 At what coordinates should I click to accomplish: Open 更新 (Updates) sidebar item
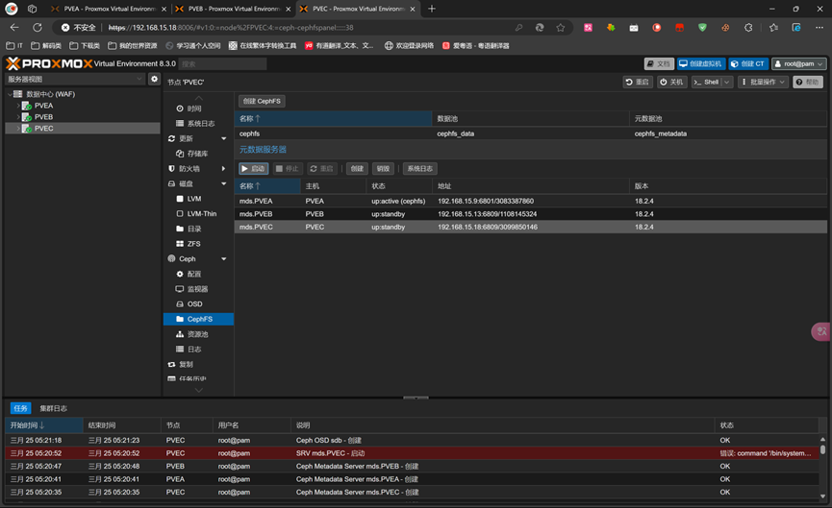point(186,138)
